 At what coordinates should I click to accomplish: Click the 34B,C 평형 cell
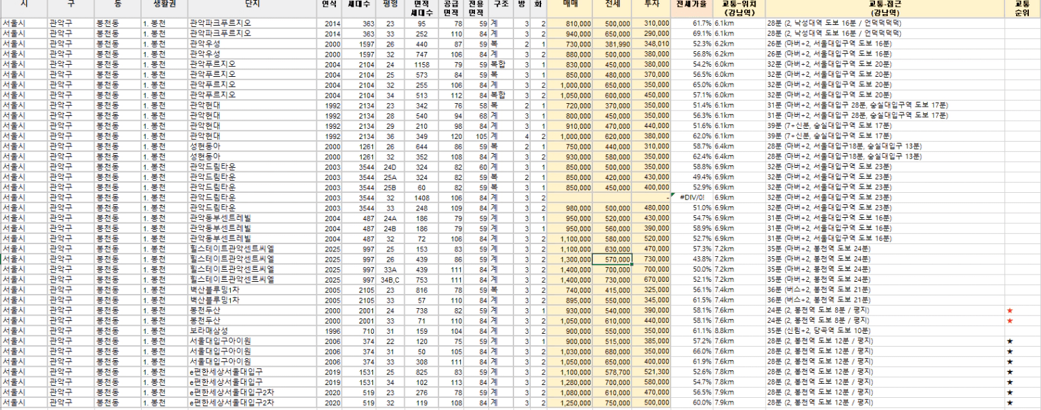390,279
